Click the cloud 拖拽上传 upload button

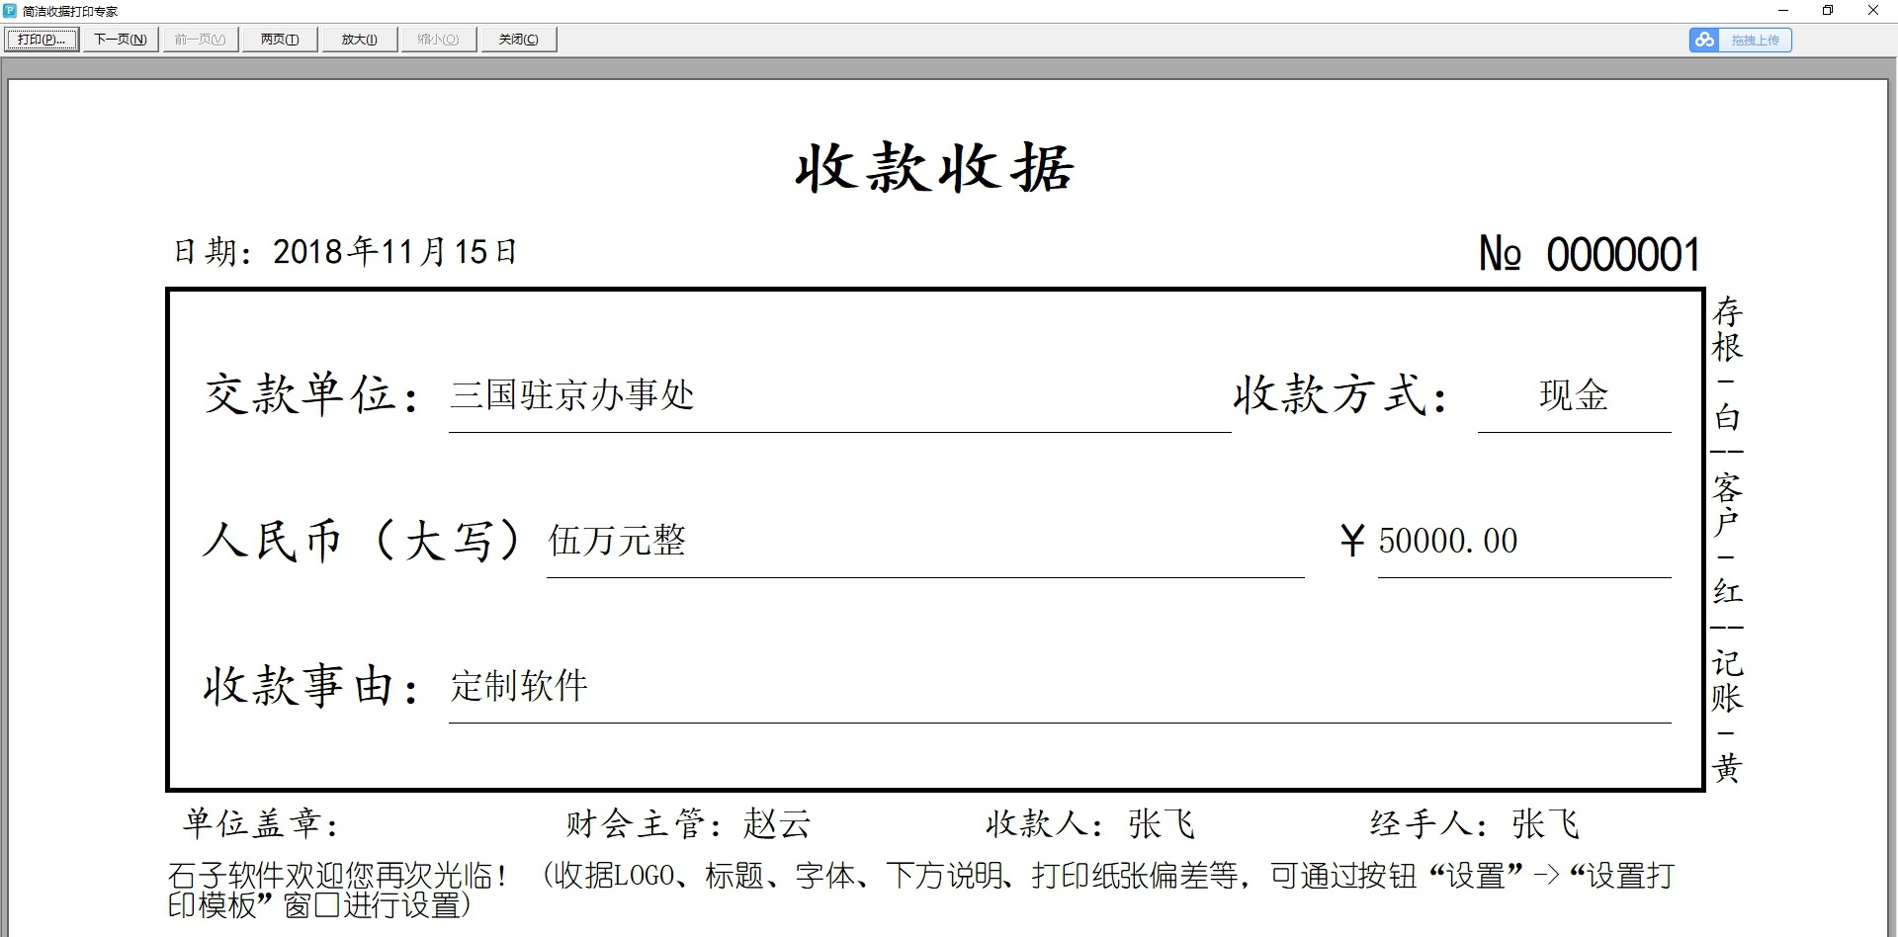tap(1741, 40)
